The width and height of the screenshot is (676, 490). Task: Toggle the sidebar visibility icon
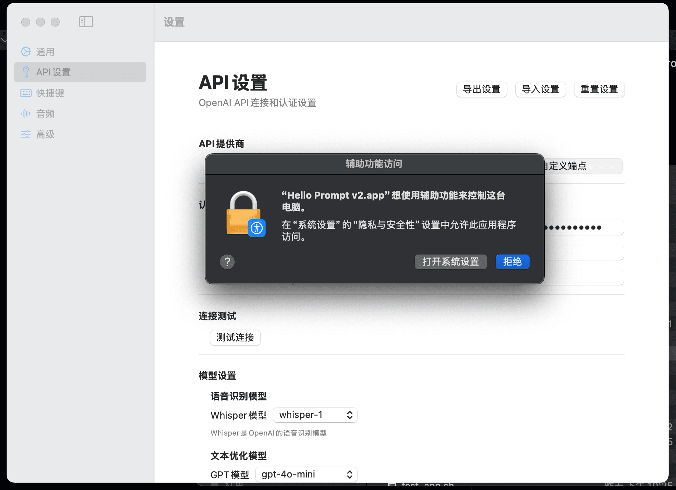click(86, 22)
